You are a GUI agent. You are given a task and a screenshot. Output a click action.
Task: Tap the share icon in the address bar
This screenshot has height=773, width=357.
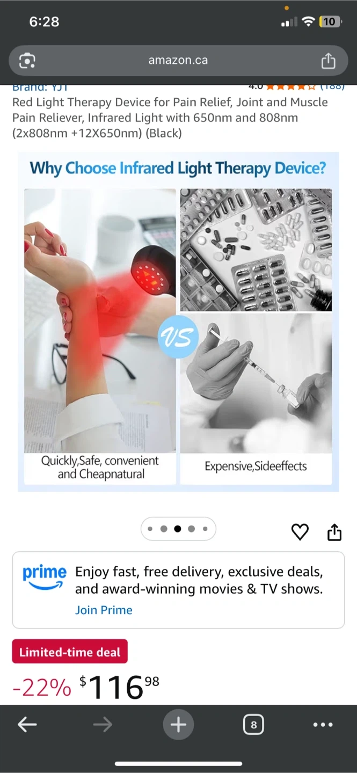[328, 61]
